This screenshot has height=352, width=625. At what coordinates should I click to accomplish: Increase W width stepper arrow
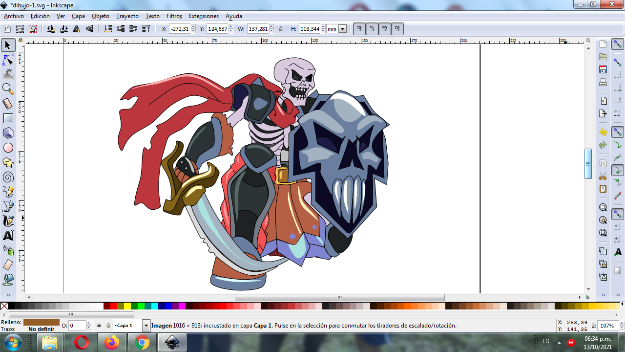pyautogui.click(x=271, y=27)
